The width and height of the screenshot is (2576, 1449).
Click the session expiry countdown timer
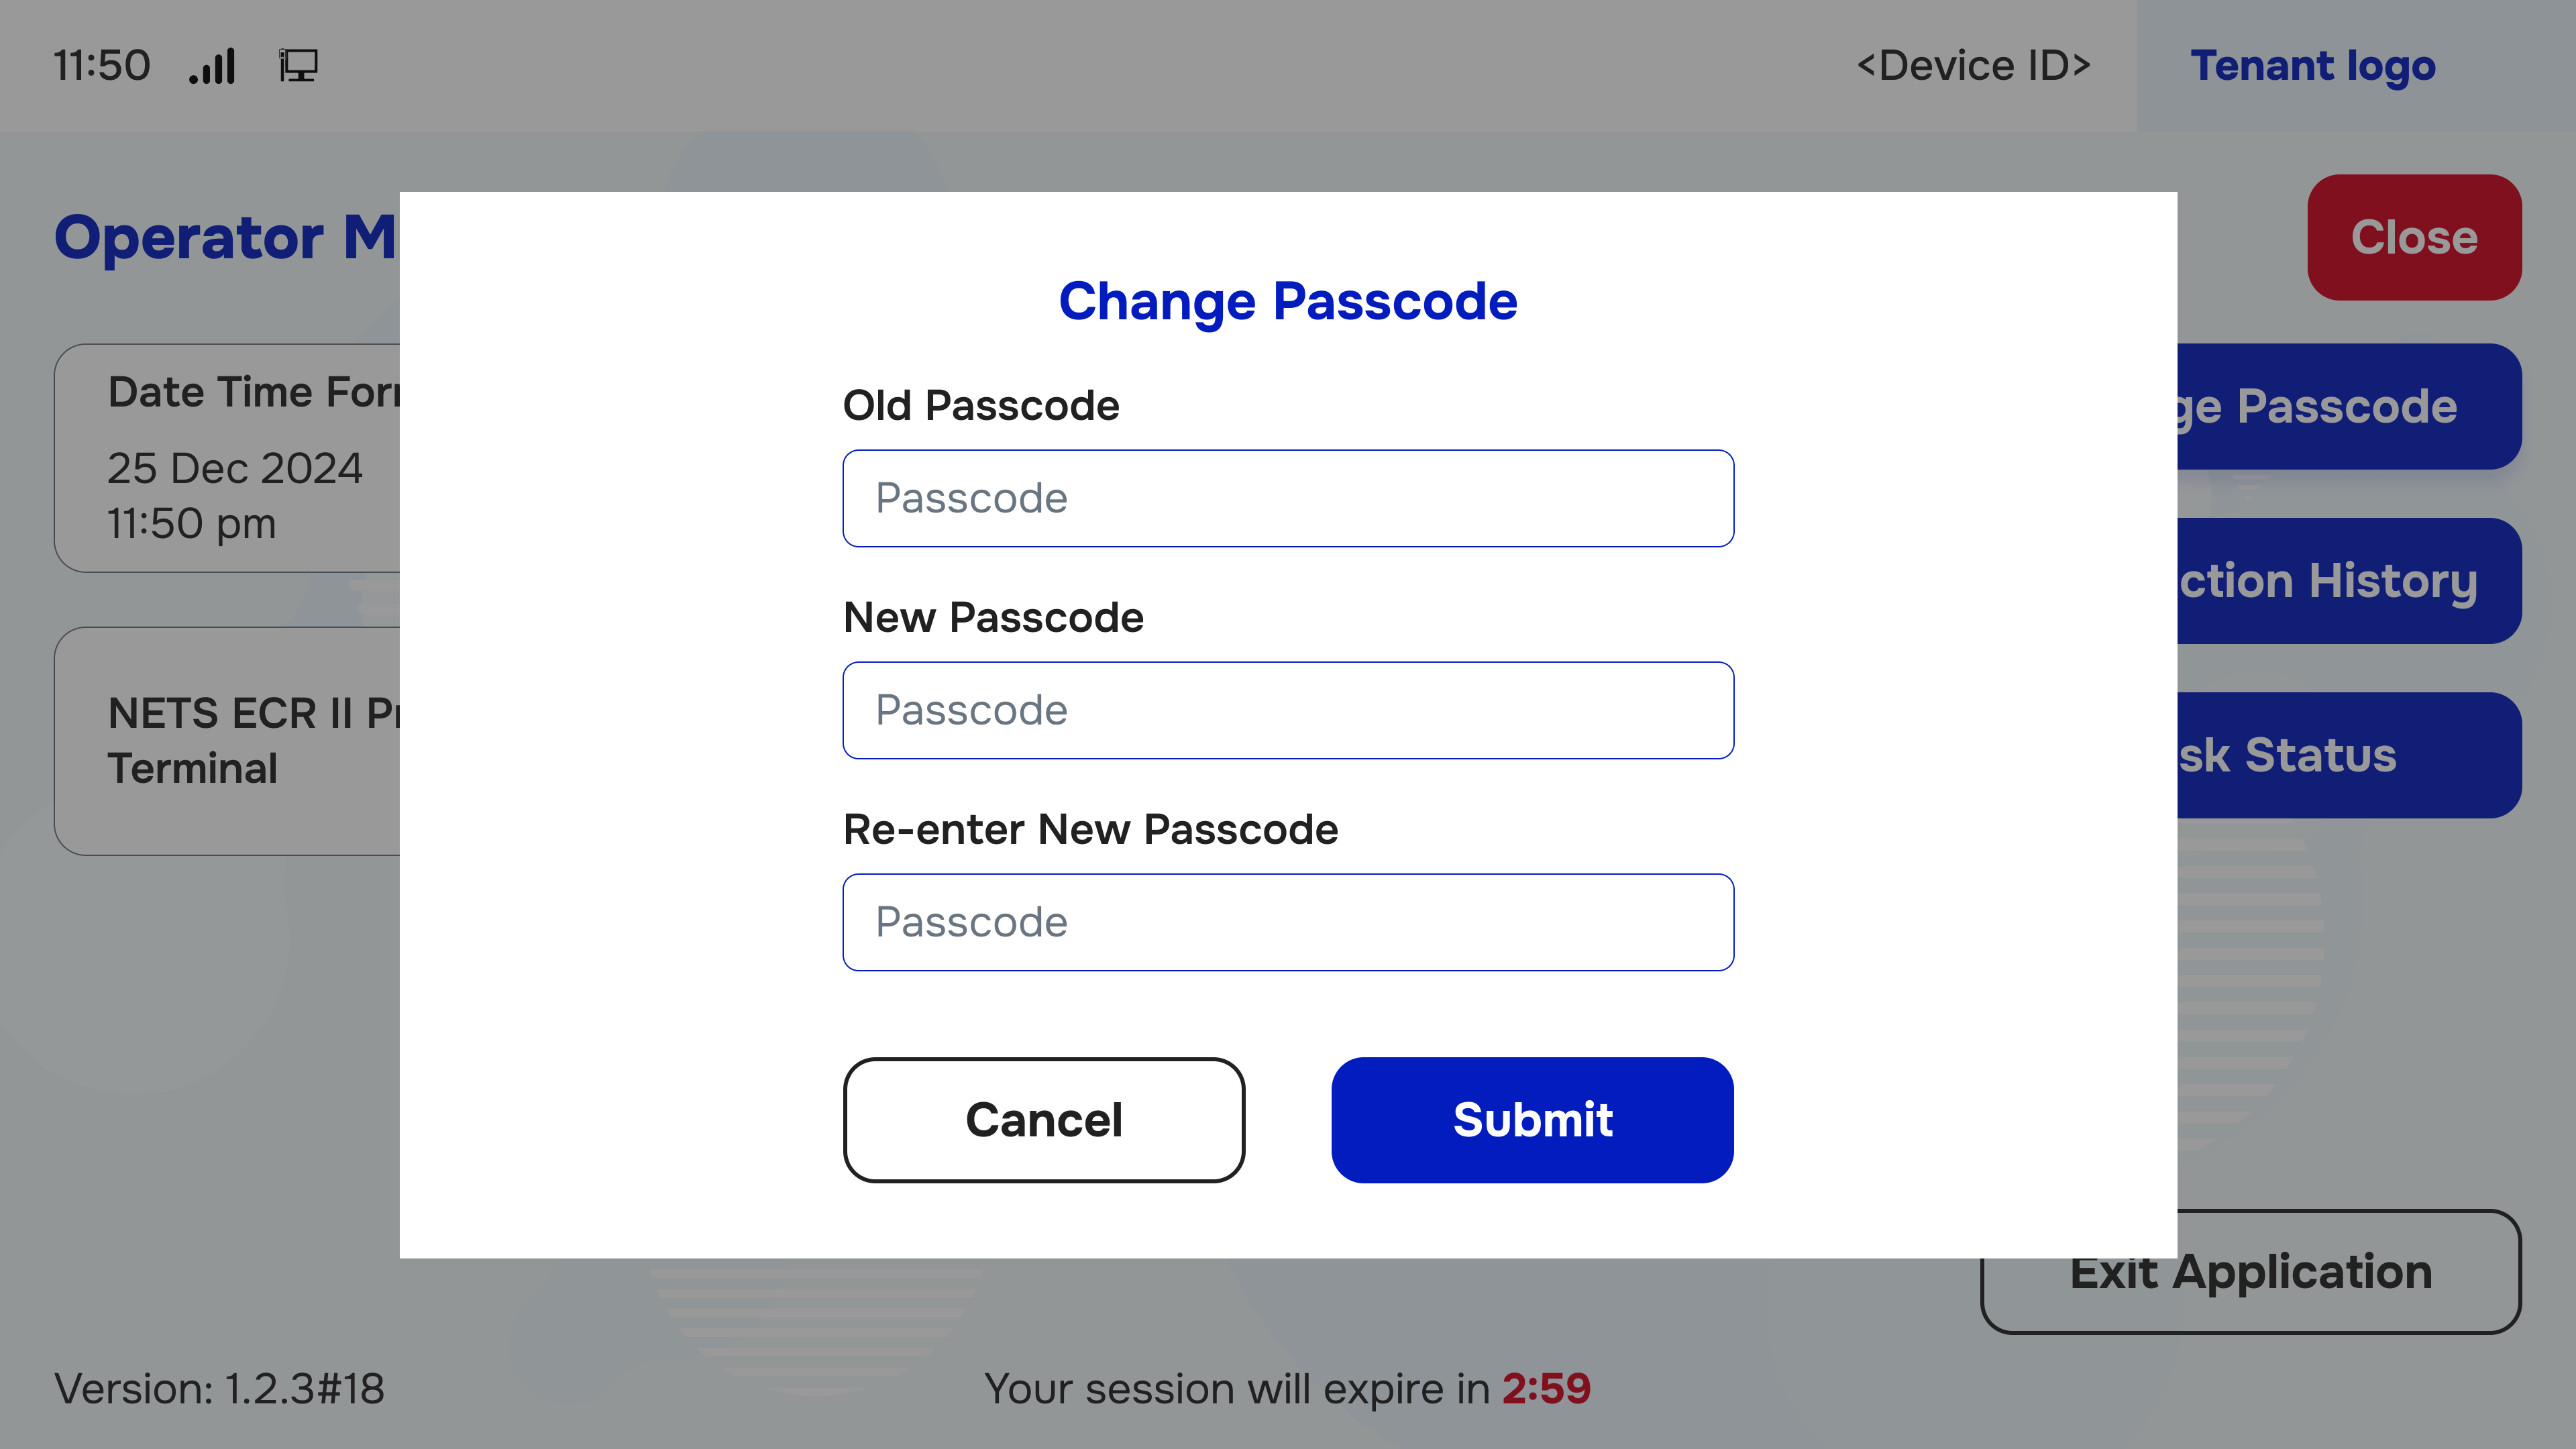pos(1548,1389)
